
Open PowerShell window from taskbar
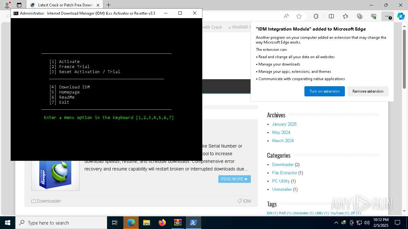pyautogui.click(x=193, y=223)
